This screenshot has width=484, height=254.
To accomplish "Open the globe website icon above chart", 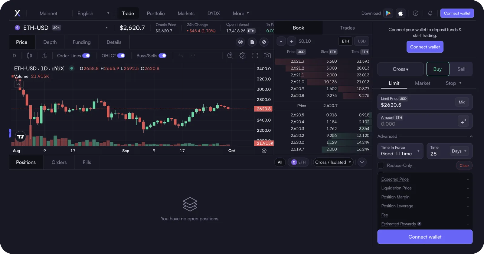I will point(264,42).
